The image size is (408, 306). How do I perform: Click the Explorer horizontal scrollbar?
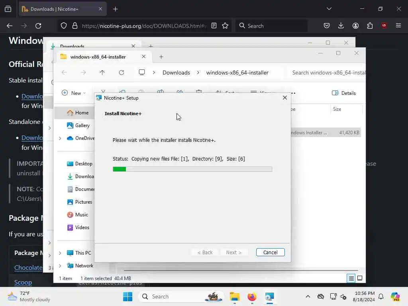[241, 271]
